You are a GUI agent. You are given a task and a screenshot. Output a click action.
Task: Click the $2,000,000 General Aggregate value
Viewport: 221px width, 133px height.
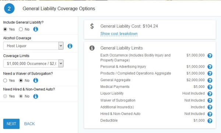point(196,80)
